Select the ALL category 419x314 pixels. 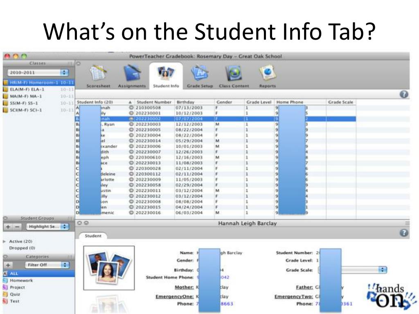pos(38,274)
